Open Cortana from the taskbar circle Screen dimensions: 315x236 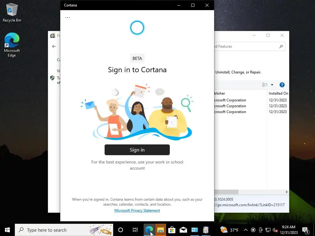point(121,230)
